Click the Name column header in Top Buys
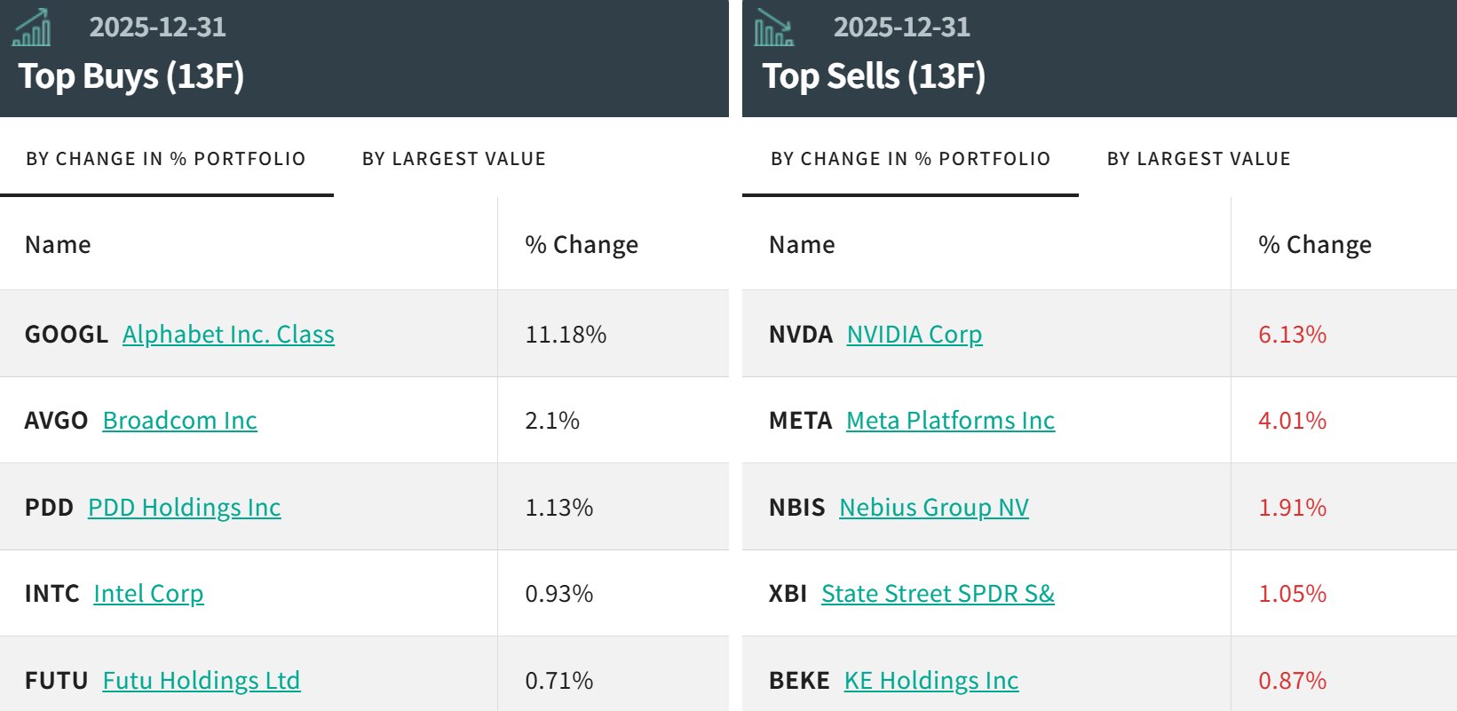The image size is (1457, 711). point(58,245)
